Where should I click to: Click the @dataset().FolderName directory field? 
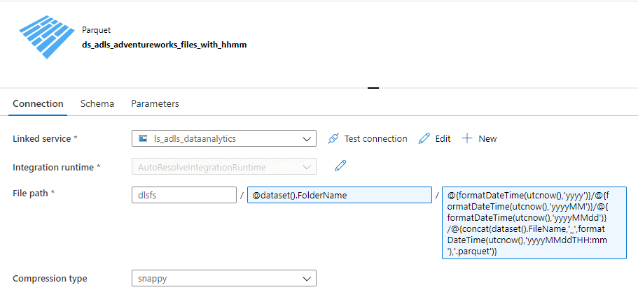tap(340, 195)
